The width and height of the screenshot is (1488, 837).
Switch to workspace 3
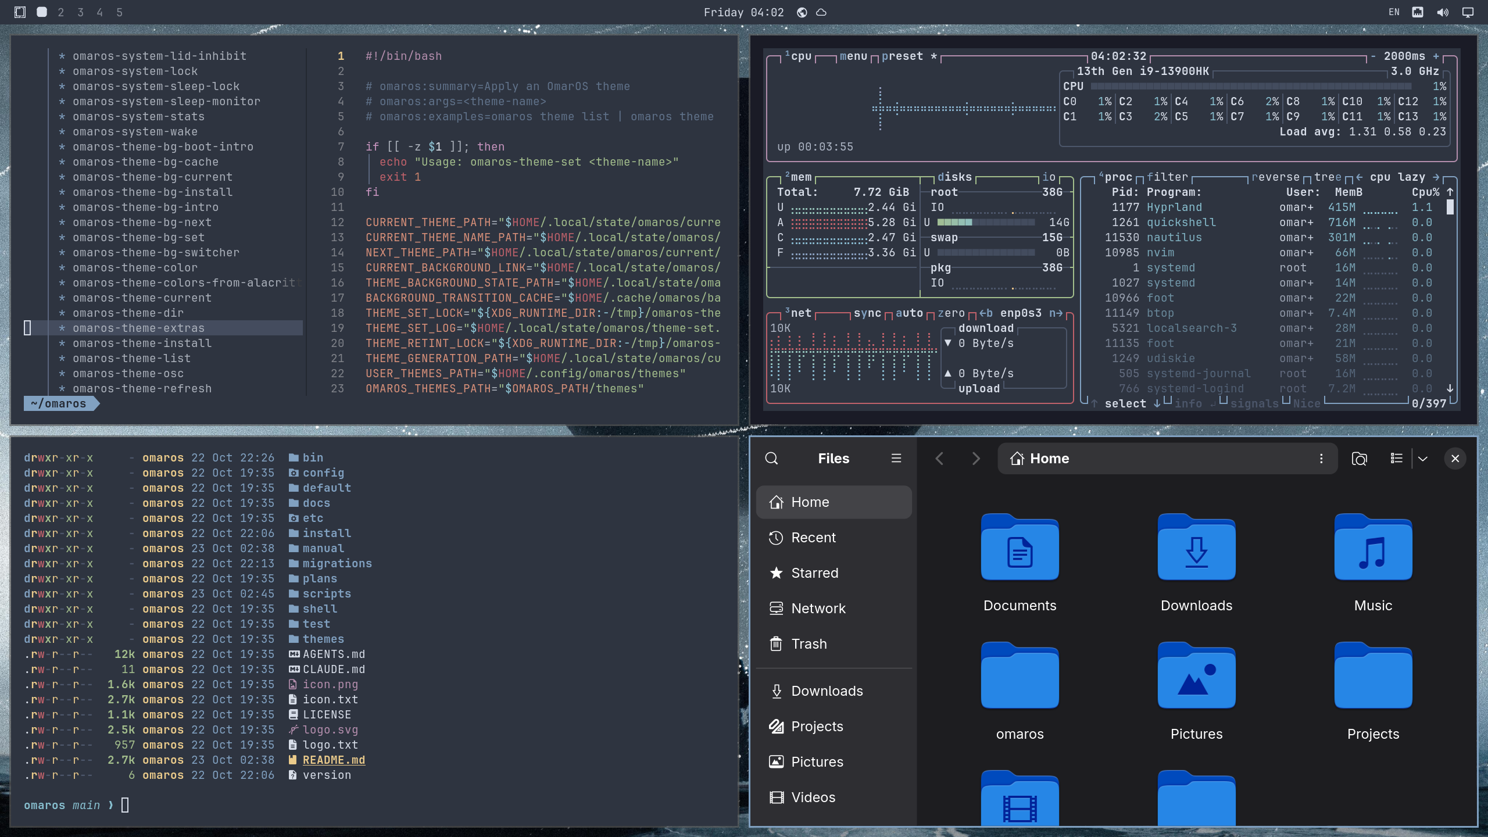tap(80, 12)
